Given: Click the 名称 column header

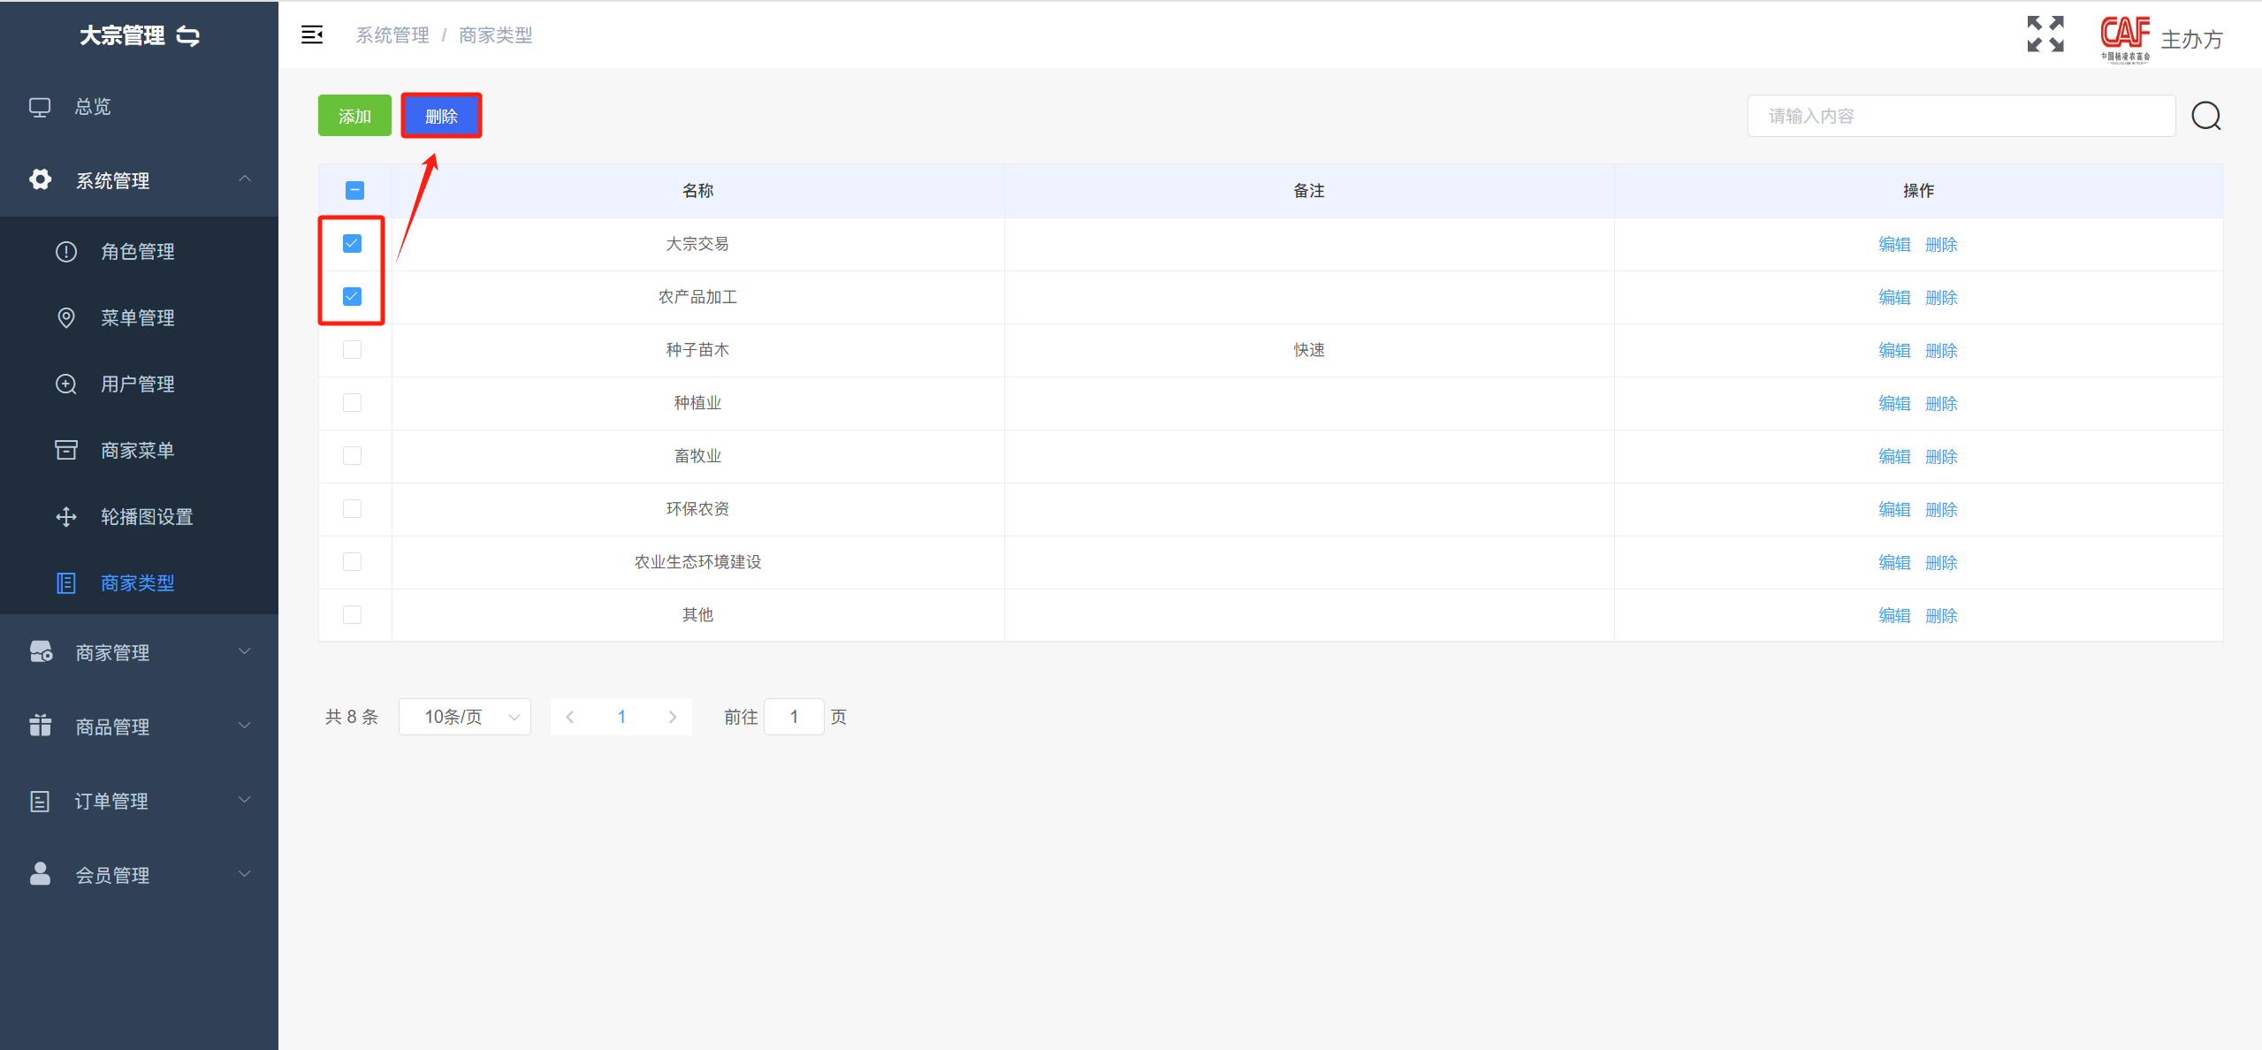Looking at the screenshot, I should 697,191.
